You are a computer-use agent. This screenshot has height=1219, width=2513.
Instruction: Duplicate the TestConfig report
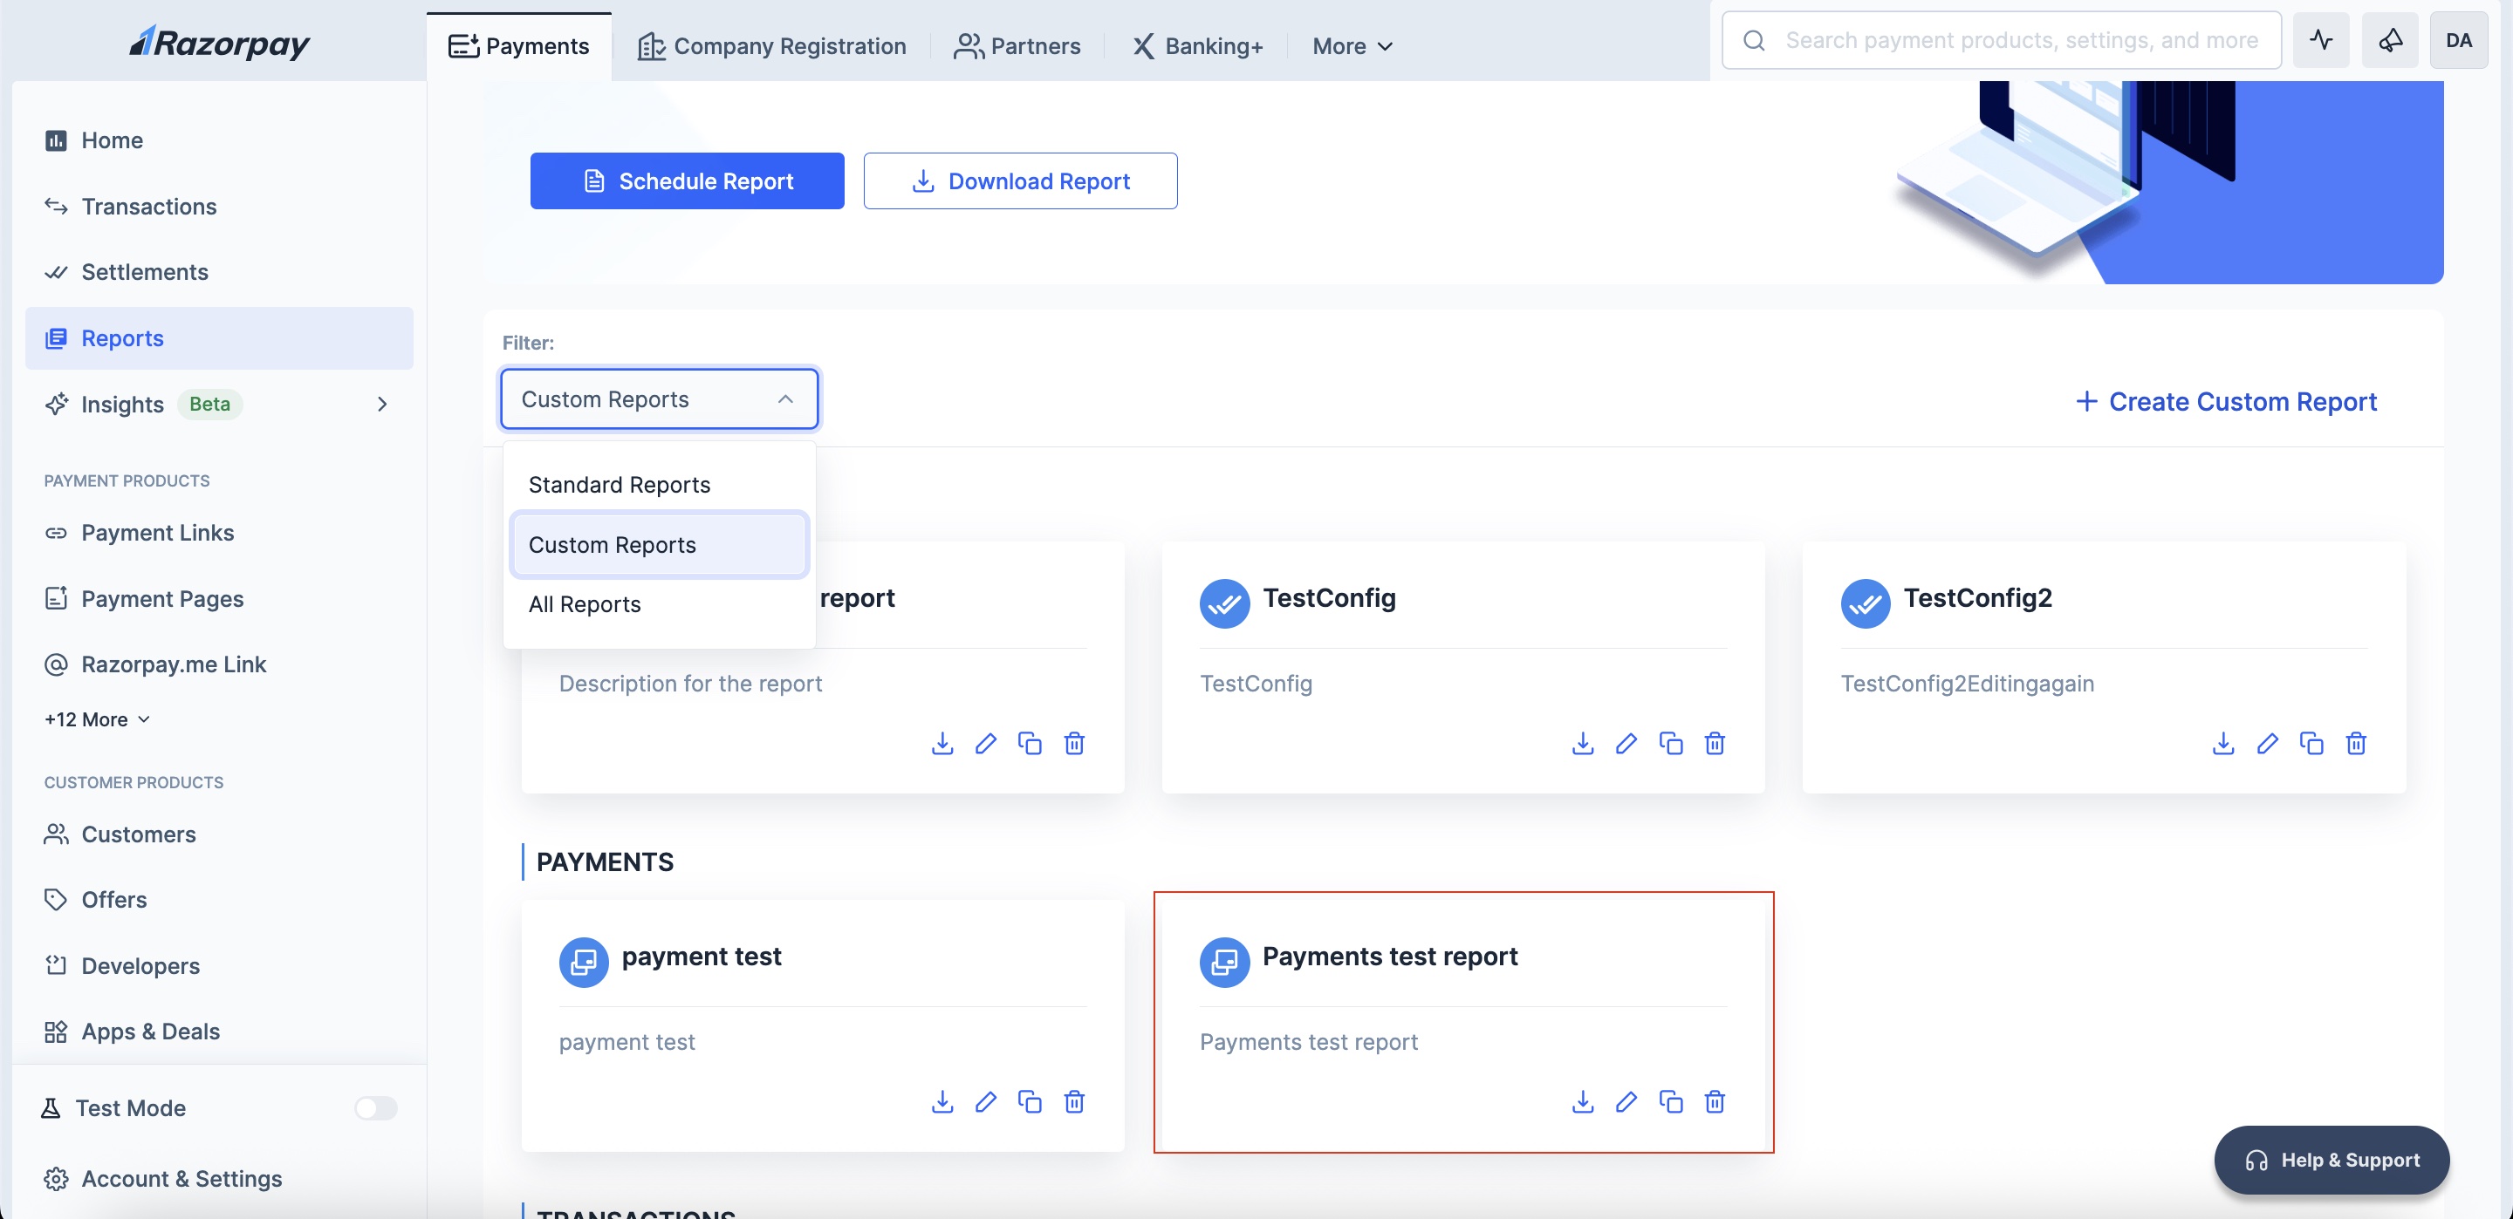1670,744
